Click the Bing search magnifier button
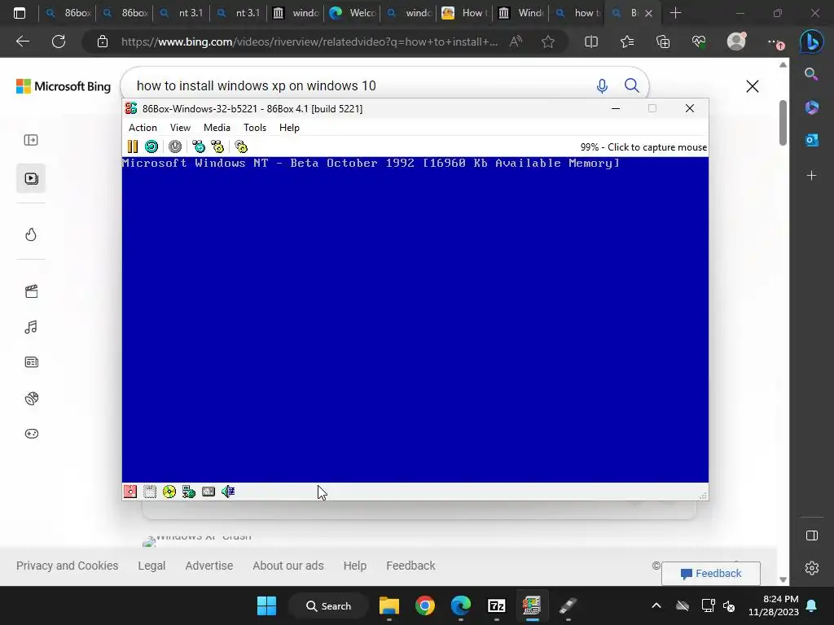 pos(631,85)
